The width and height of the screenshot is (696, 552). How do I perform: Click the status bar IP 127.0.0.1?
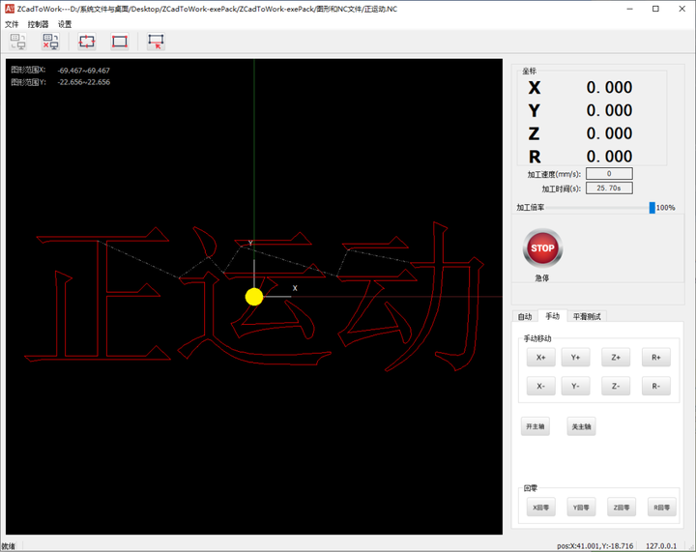[x=661, y=546]
